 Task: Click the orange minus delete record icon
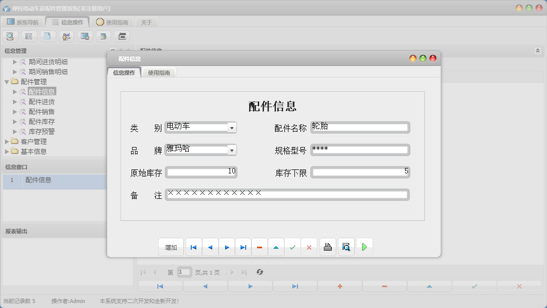(x=260, y=247)
